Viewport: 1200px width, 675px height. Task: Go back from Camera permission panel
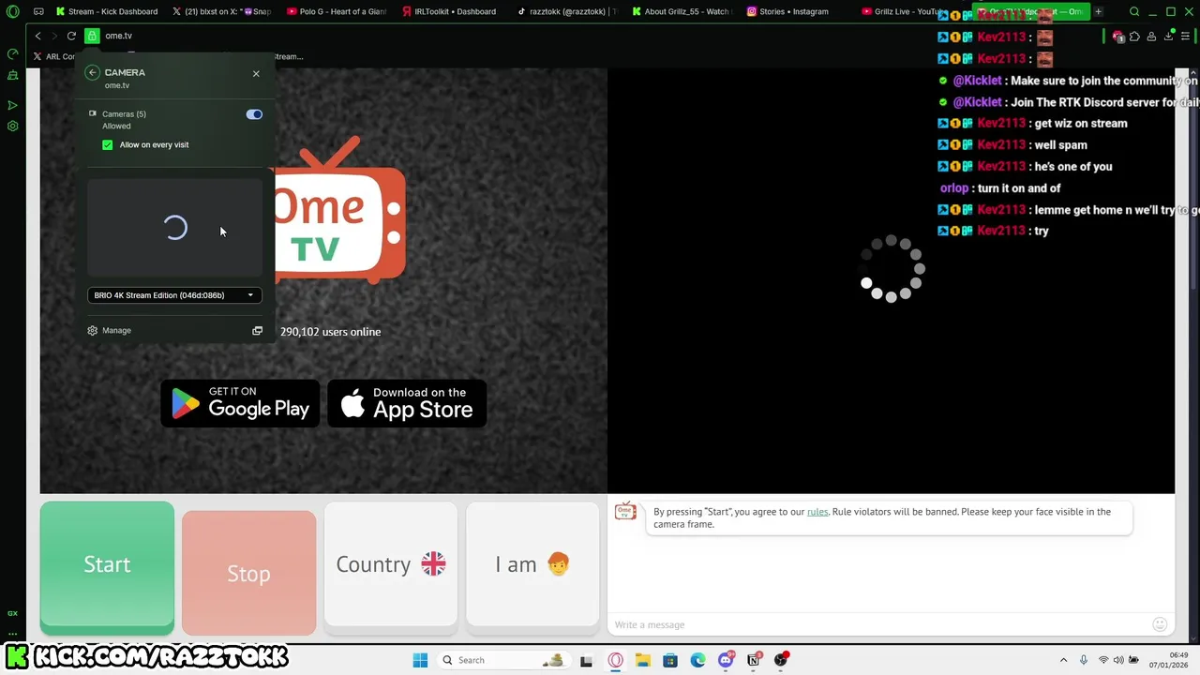[x=92, y=72]
